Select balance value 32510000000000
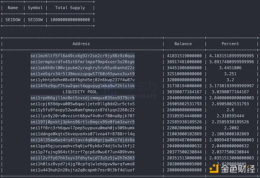 tap(184, 74)
